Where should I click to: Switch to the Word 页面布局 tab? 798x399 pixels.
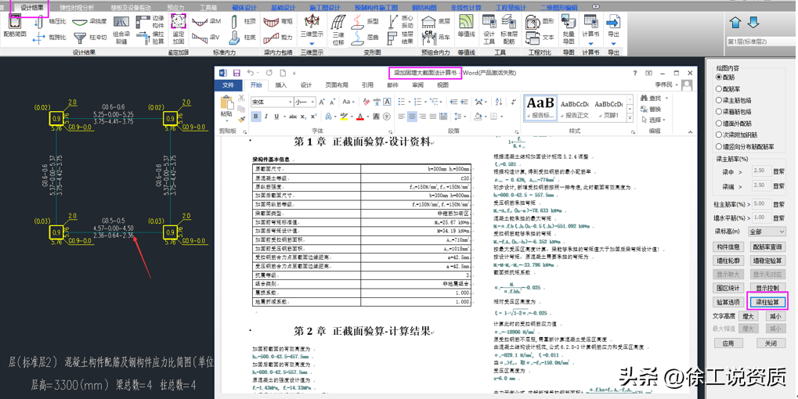tap(337, 85)
